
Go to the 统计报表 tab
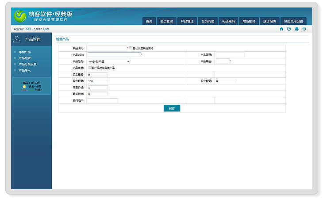pos(269,21)
